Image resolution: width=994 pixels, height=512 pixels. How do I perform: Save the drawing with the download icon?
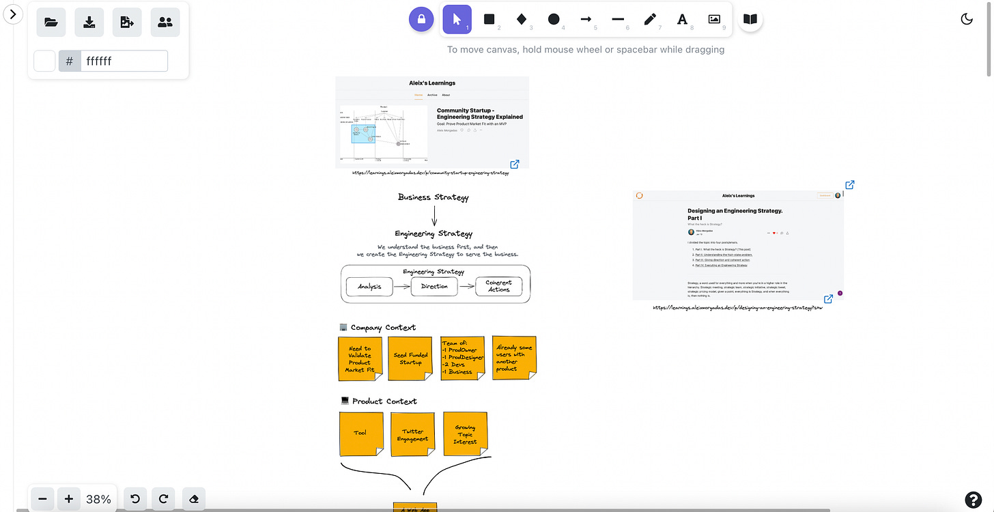[x=89, y=22]
